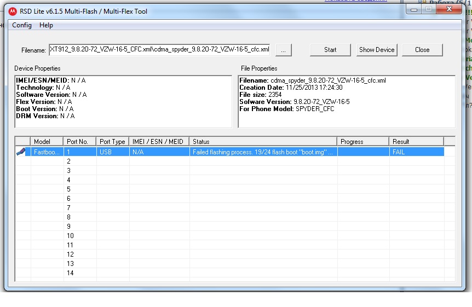Close the RSD Lite window with red X
This screenshot has height=307, width=472.
coord(449,9)
